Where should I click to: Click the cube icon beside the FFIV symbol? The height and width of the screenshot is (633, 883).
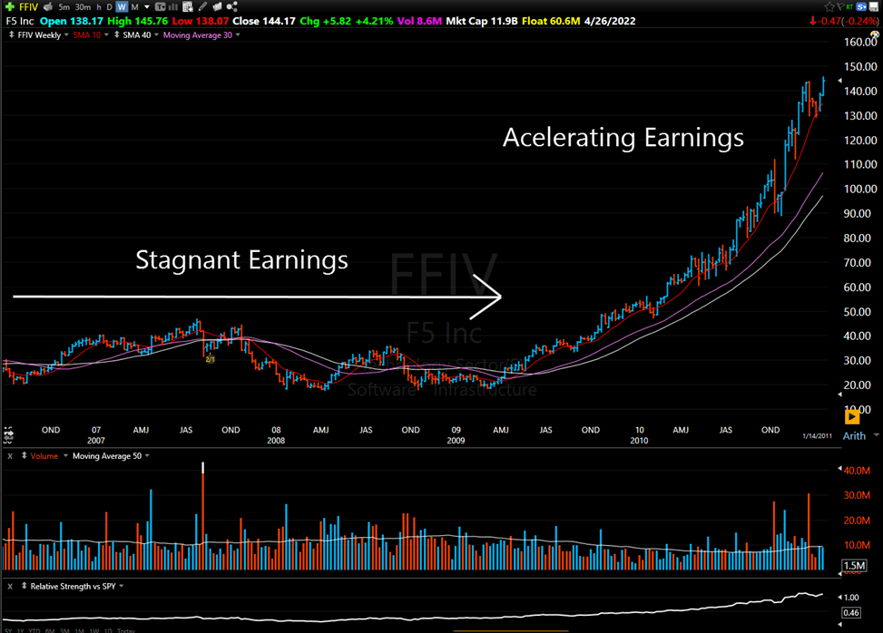(x=47, y=6)
